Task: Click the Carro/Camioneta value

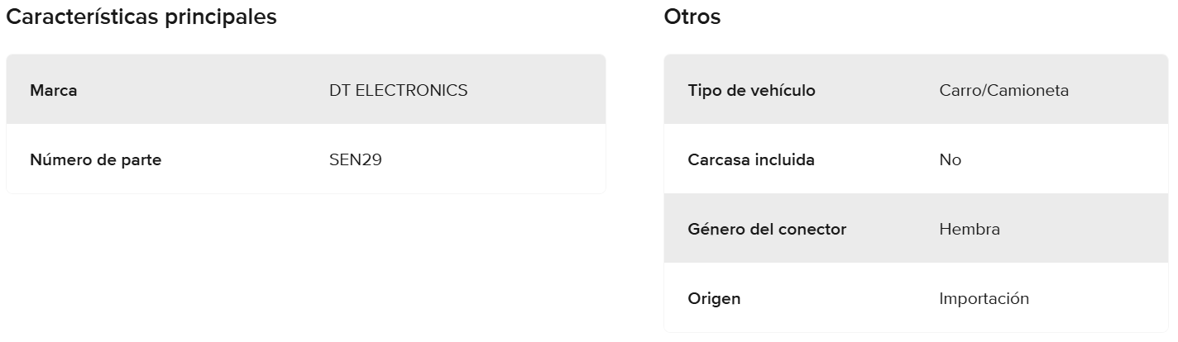Action: tap(1003, 91)
